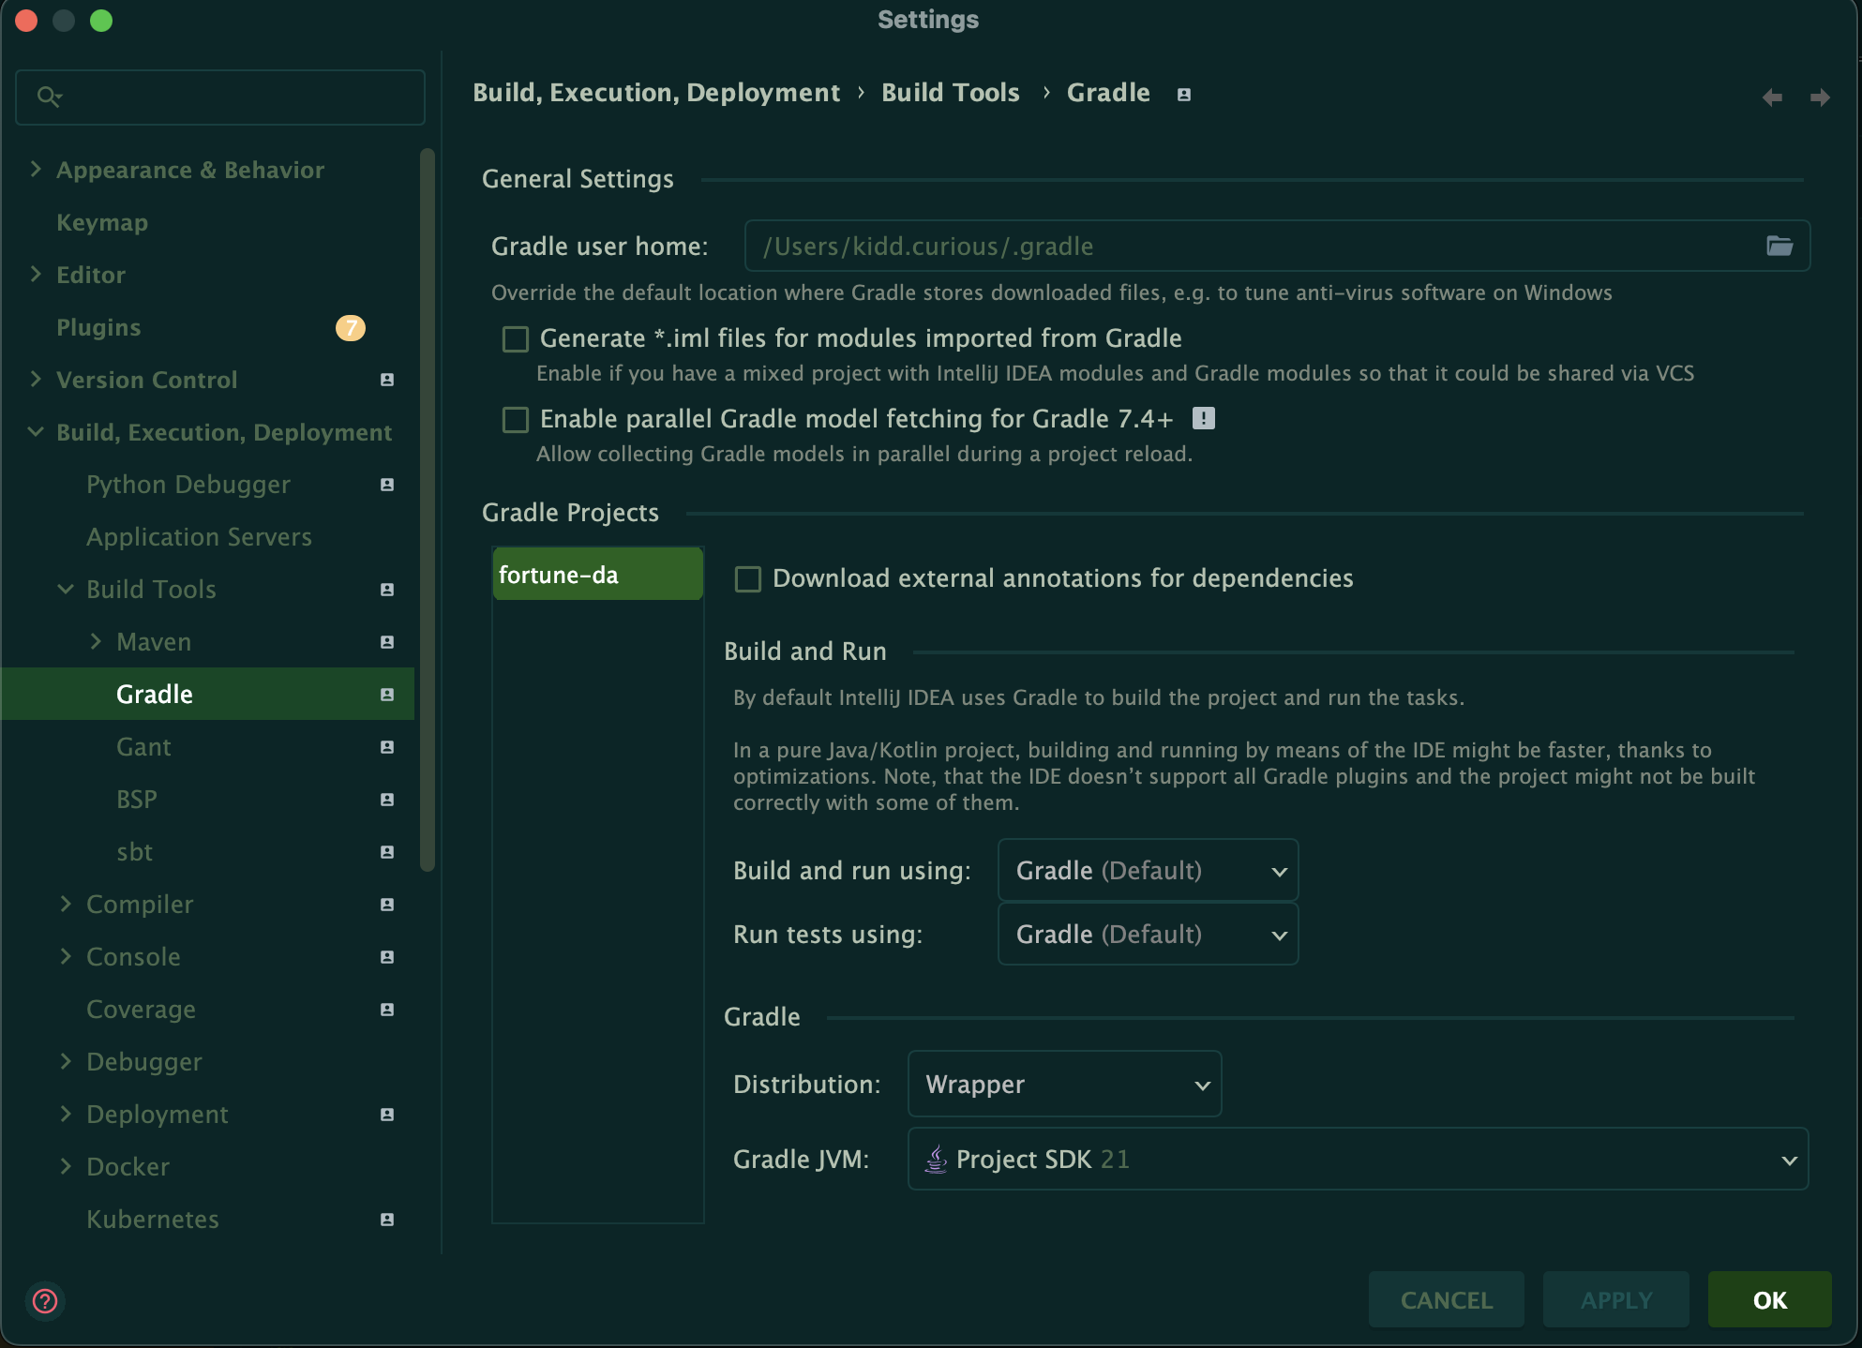1862x1348 pixels.
Task: Select Keymap in the settings tree
Action: [x=102, y=222]
